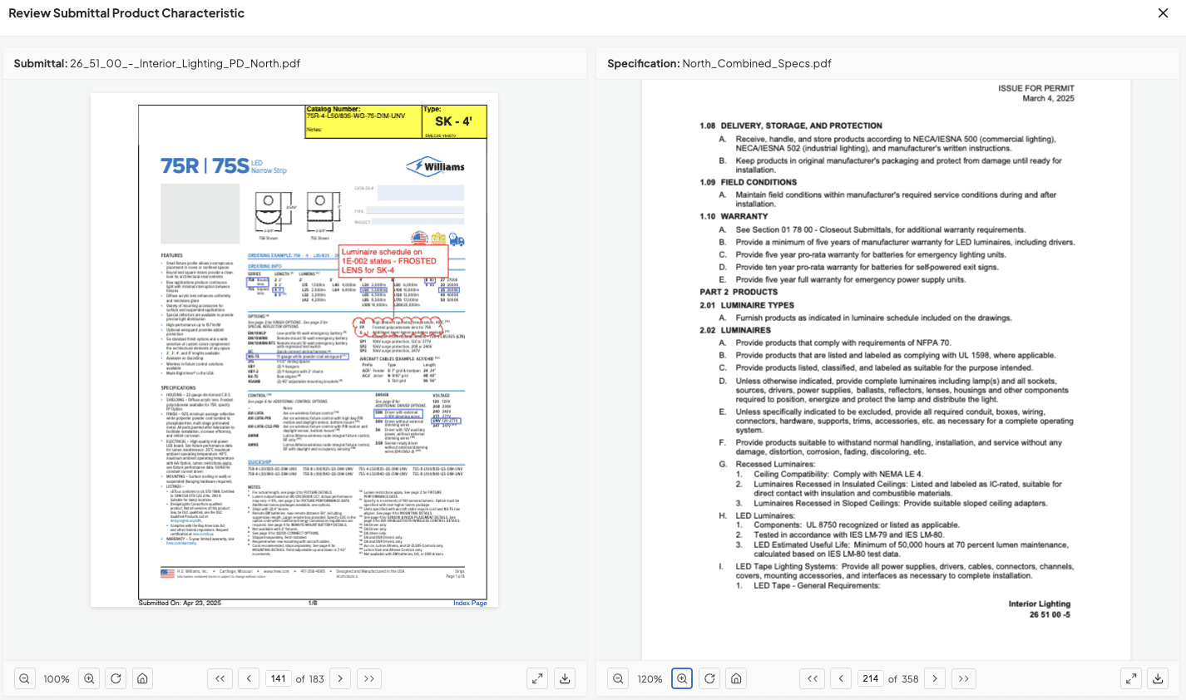This screenshot has width=1186, height=700.
Task: Click 'Submitted On: Apr 23, 2025' text
Action: pyautogui.click(x=180, y=603)
